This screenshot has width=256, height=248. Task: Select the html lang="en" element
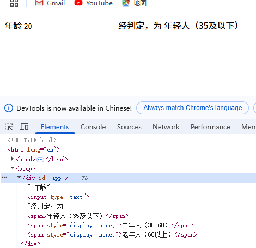(34, 149)
